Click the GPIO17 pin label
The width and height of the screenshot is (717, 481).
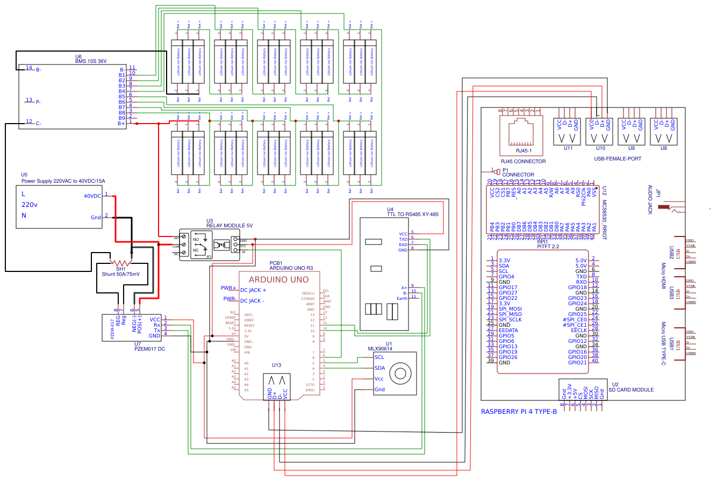click(508, 288)
